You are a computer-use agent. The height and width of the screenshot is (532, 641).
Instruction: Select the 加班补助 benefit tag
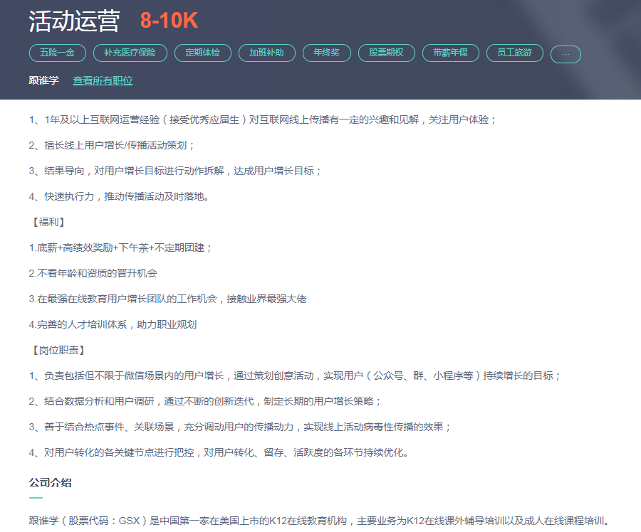(267, 53)
